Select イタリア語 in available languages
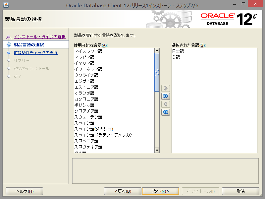The height and width of the screenshot is (199, 265). 114,63
